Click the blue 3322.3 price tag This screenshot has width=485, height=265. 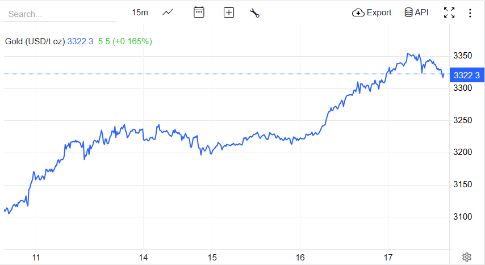(466, 75)
